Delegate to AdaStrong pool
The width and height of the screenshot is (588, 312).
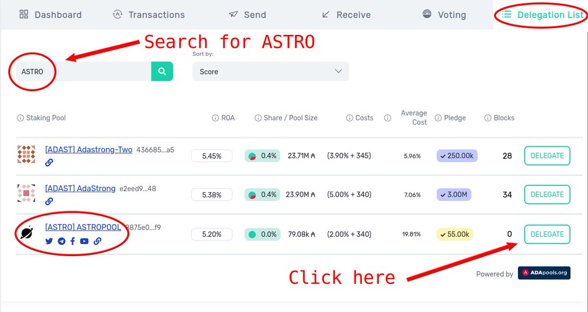coord(547,195)
